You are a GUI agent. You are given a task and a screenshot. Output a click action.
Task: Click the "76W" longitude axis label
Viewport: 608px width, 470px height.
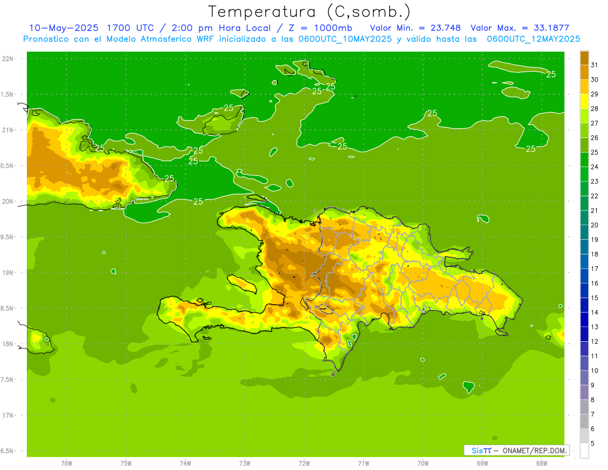click(x=66, y=463)
